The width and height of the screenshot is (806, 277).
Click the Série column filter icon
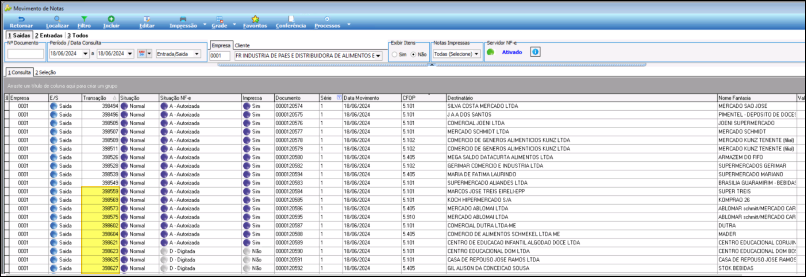[x=339, y=97]
